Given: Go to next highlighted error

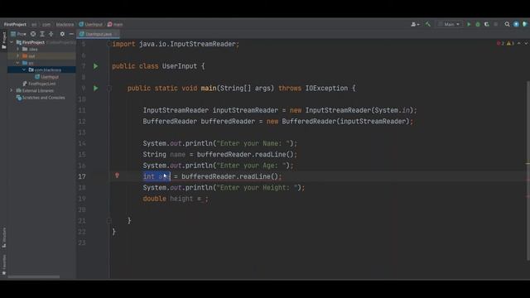Looking at the screenshot, I should click(x=526, y=43).
